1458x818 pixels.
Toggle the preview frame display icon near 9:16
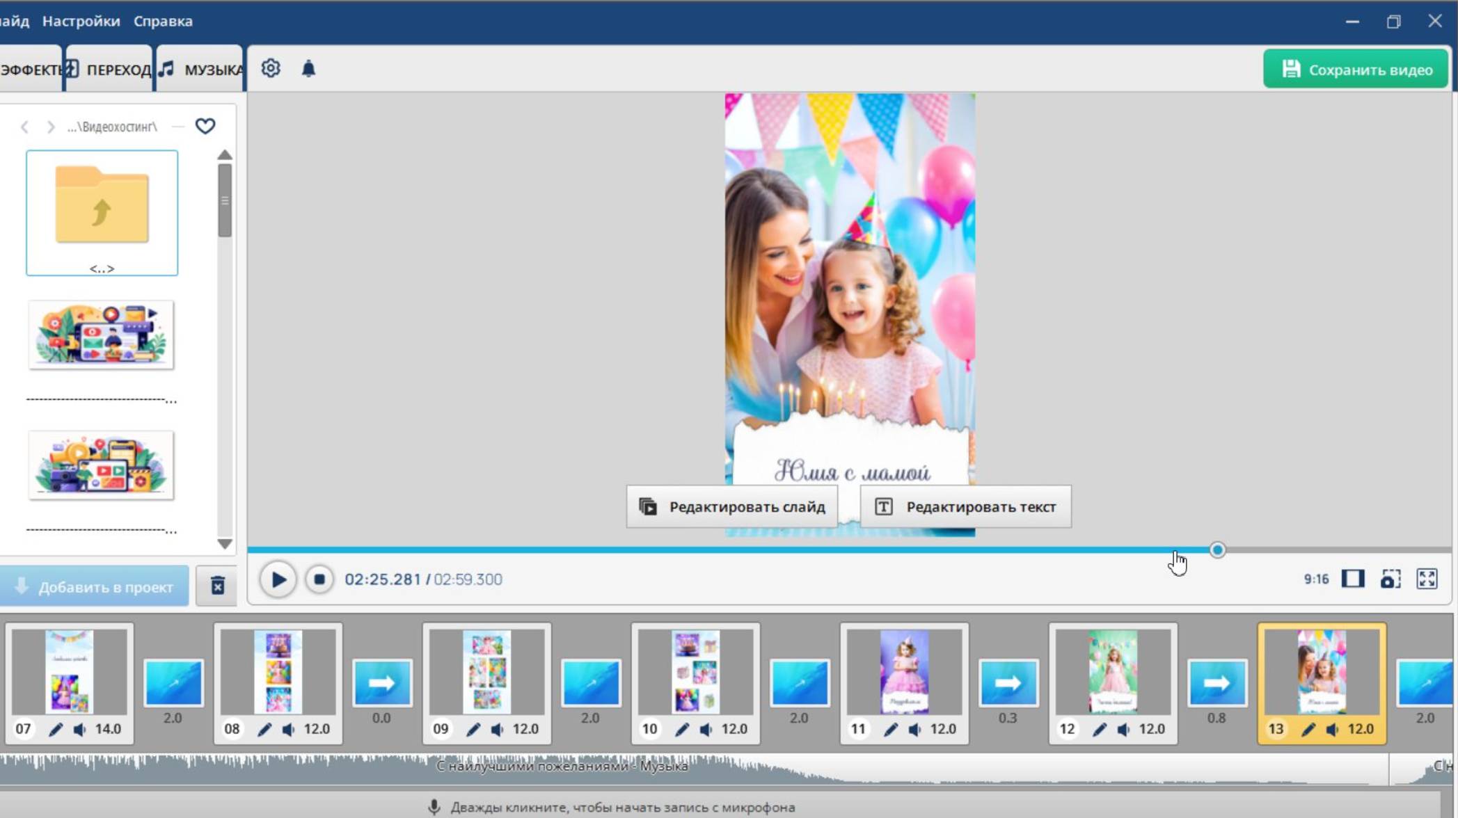tap(1352, 578)
